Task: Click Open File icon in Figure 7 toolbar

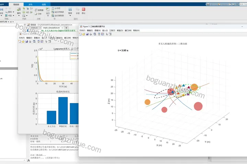Action: click(84, 34)
